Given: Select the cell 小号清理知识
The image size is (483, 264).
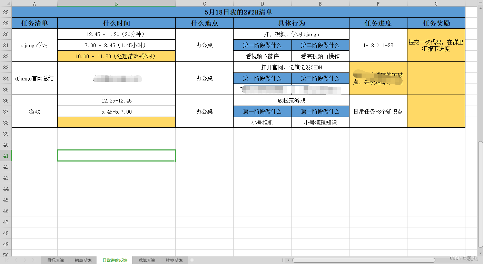Looking at the screenshot, I should 320,123.
